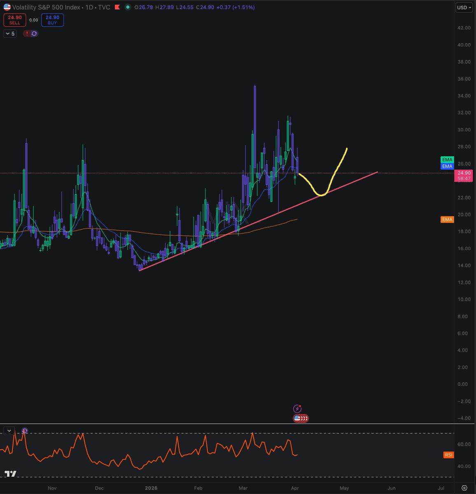This screenshot has width=476, height=494.
Task: Click the 2026 label on time axis
Action: tap(151, 488)
